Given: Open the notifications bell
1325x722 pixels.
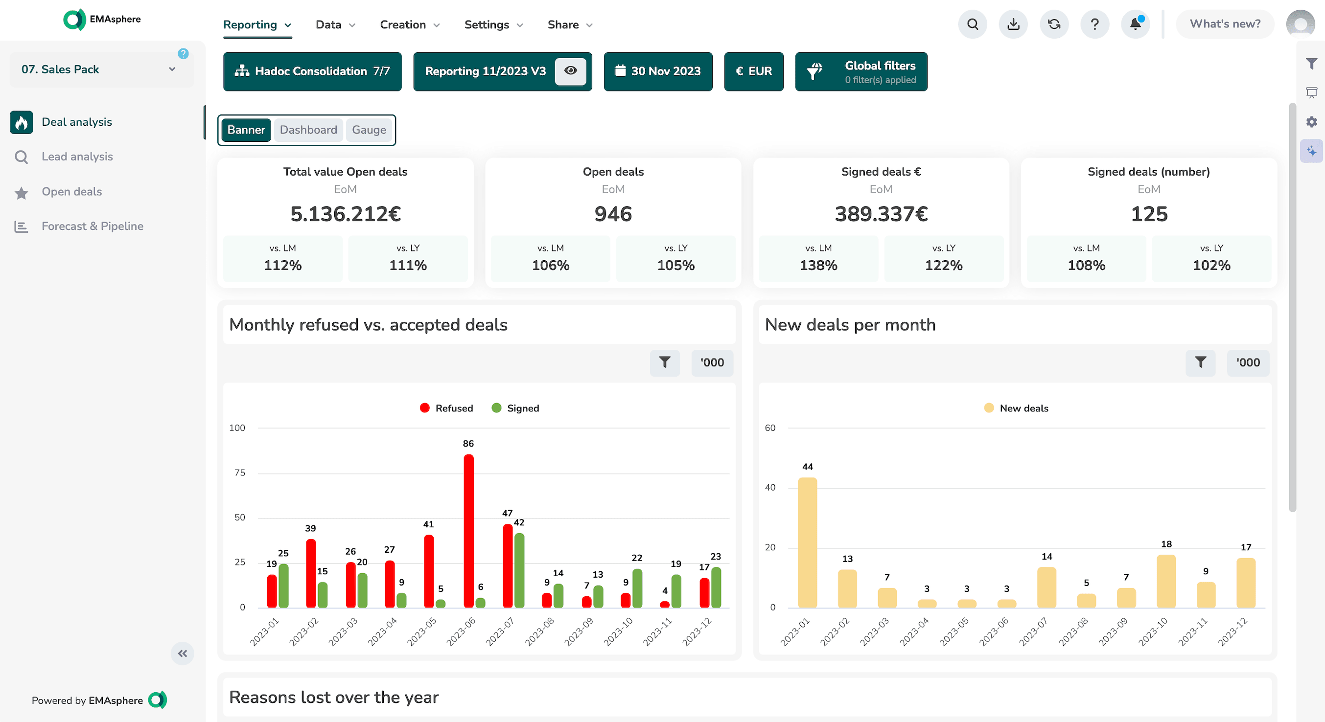Looking at the screenshot, I should point(1135,24).
